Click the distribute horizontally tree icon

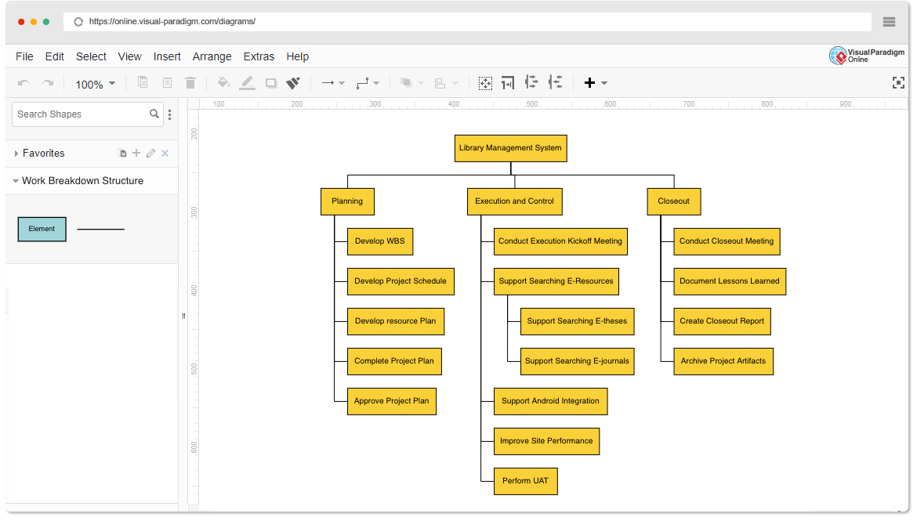point(531,82)
